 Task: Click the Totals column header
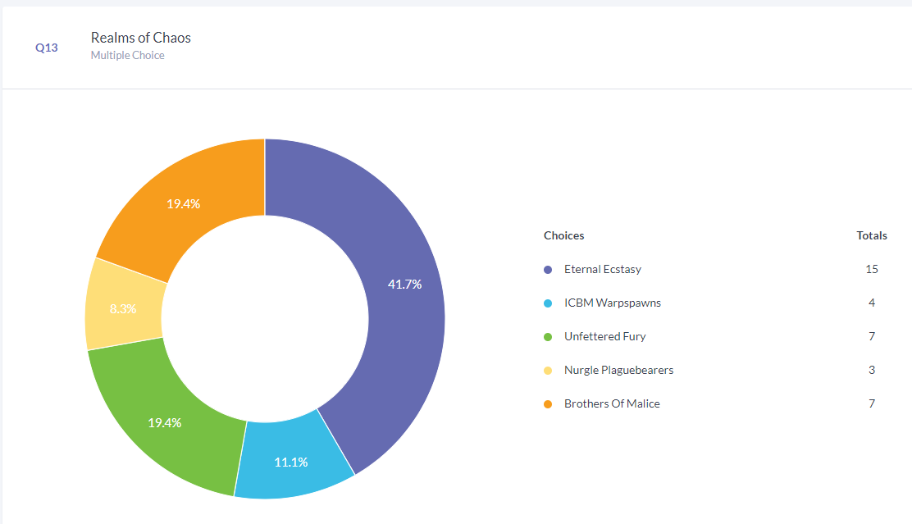click(x=871, y=235)
